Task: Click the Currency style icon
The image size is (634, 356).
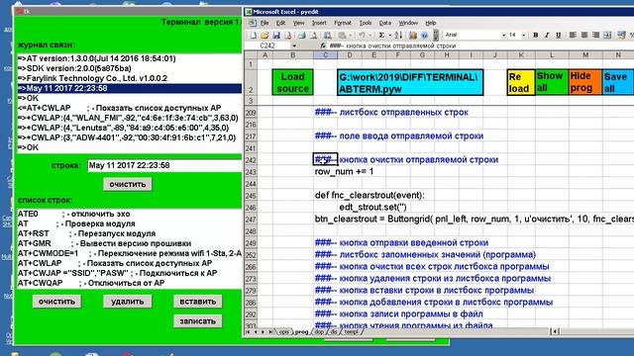Action: [622, 36]
